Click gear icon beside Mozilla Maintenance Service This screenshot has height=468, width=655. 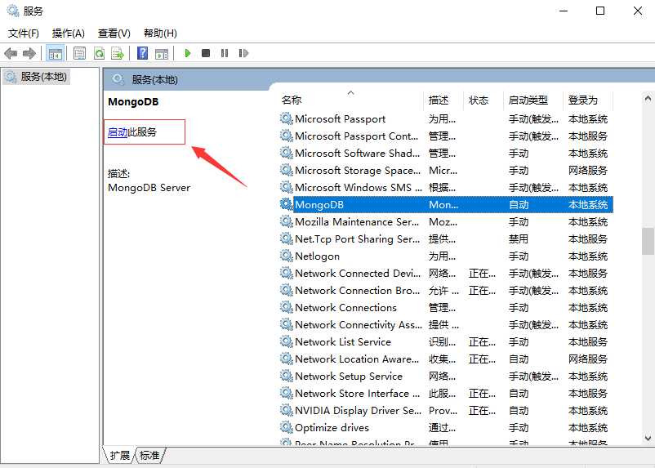click(286, 221)
